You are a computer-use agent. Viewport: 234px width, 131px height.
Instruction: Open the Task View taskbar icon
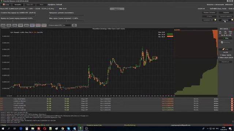[x=15, y=128]
